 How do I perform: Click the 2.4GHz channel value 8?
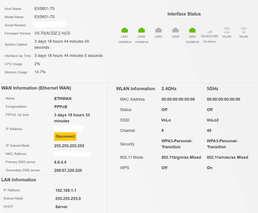tap(163, 130)
